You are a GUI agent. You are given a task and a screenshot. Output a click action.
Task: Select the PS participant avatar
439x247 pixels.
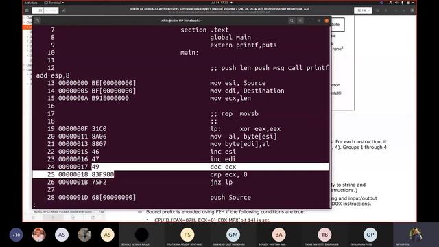click(187, 235)
